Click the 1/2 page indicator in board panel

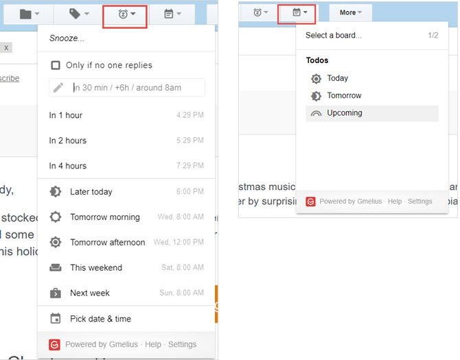[433, 36]
